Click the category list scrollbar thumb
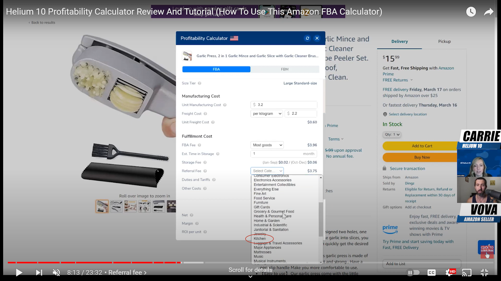Image resolution: width=501 pixels, height=281 pixels. point(321,219)
